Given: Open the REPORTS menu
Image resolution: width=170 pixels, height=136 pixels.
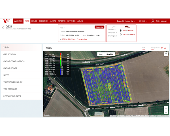Looking at the screenshot, I should (x=61, y=21).
